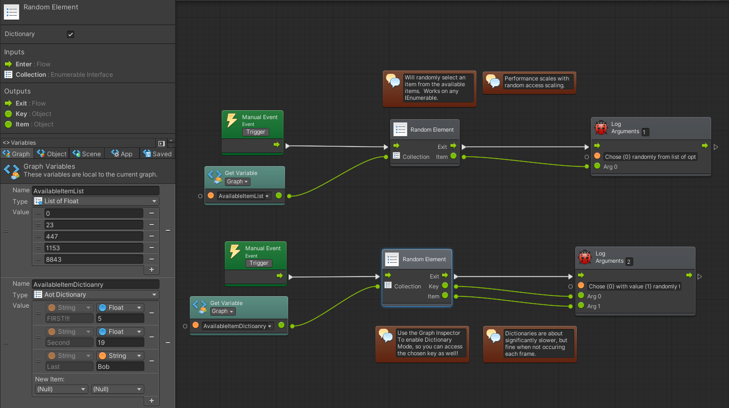Add the new item to the dictionary

152,401
